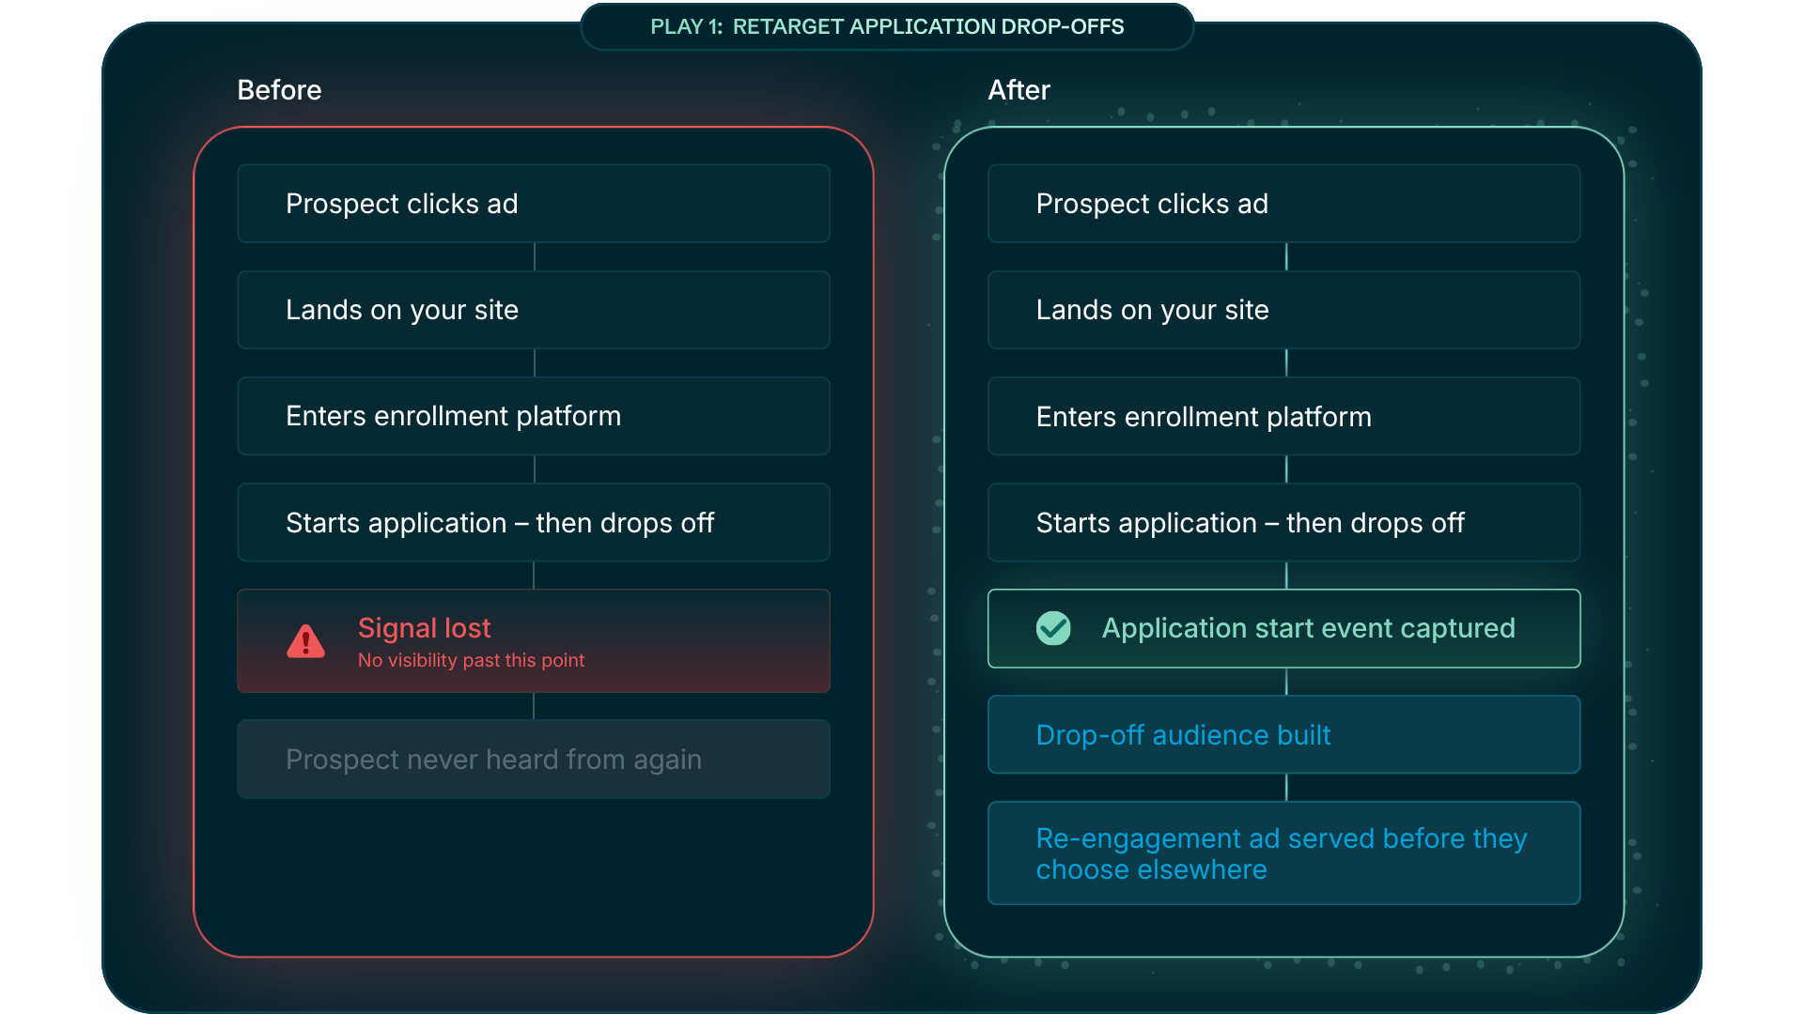Click Starts application then drops off in Before
The height and width of the screenshot is (1014, 1804).
click(533, 522)
